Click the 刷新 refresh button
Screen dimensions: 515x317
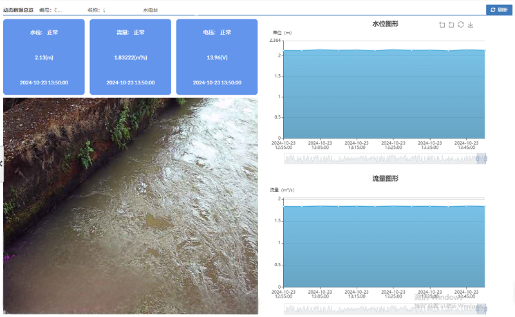point(499,10)
